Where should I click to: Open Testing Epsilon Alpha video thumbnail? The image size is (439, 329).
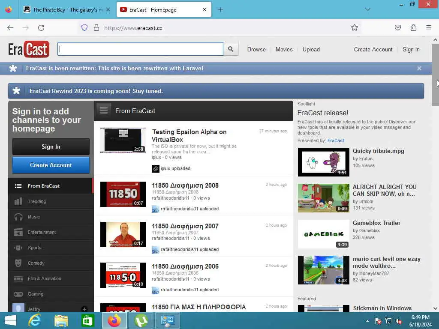123,140
